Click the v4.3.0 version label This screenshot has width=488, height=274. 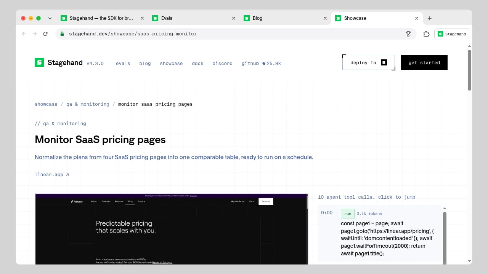(x=95, y=64)
